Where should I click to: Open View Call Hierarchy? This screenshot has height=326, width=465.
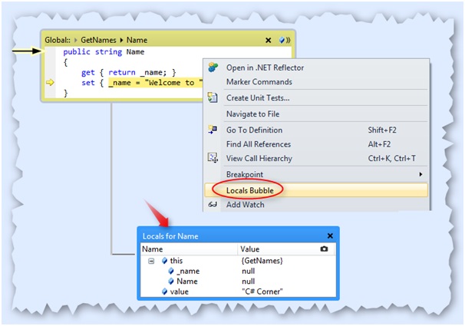click(x=316, y=158)
